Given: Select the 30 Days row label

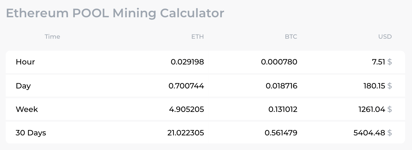Looking at the screenshot, I should click(31, 133).
